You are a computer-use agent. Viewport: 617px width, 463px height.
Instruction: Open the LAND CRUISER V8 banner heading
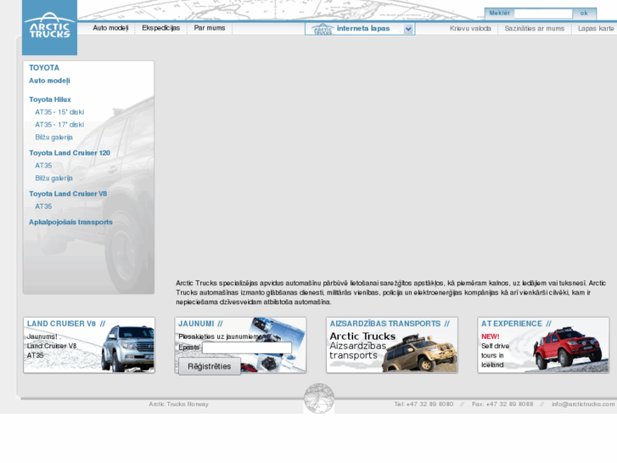(66, 324)
